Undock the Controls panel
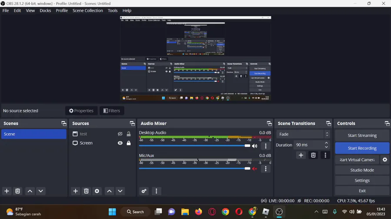The width and height of the screenshot is (391, 219). (387, 123)
